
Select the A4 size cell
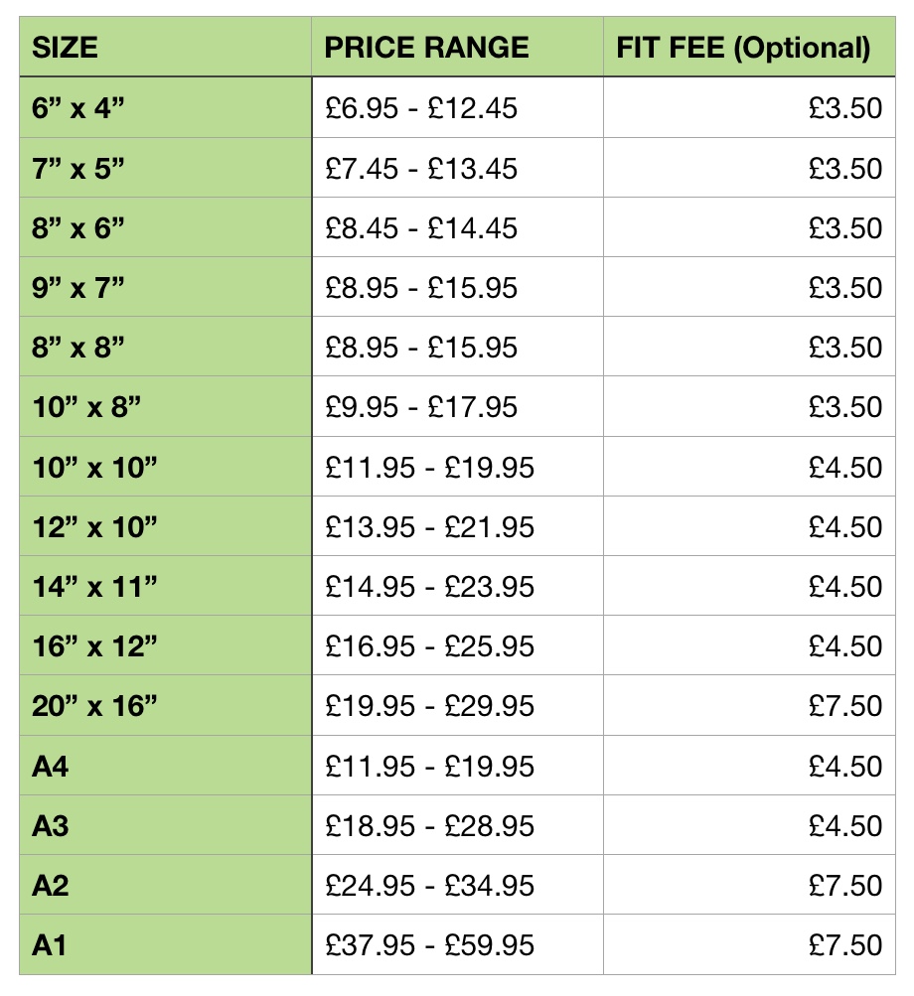tap(165, 766)
